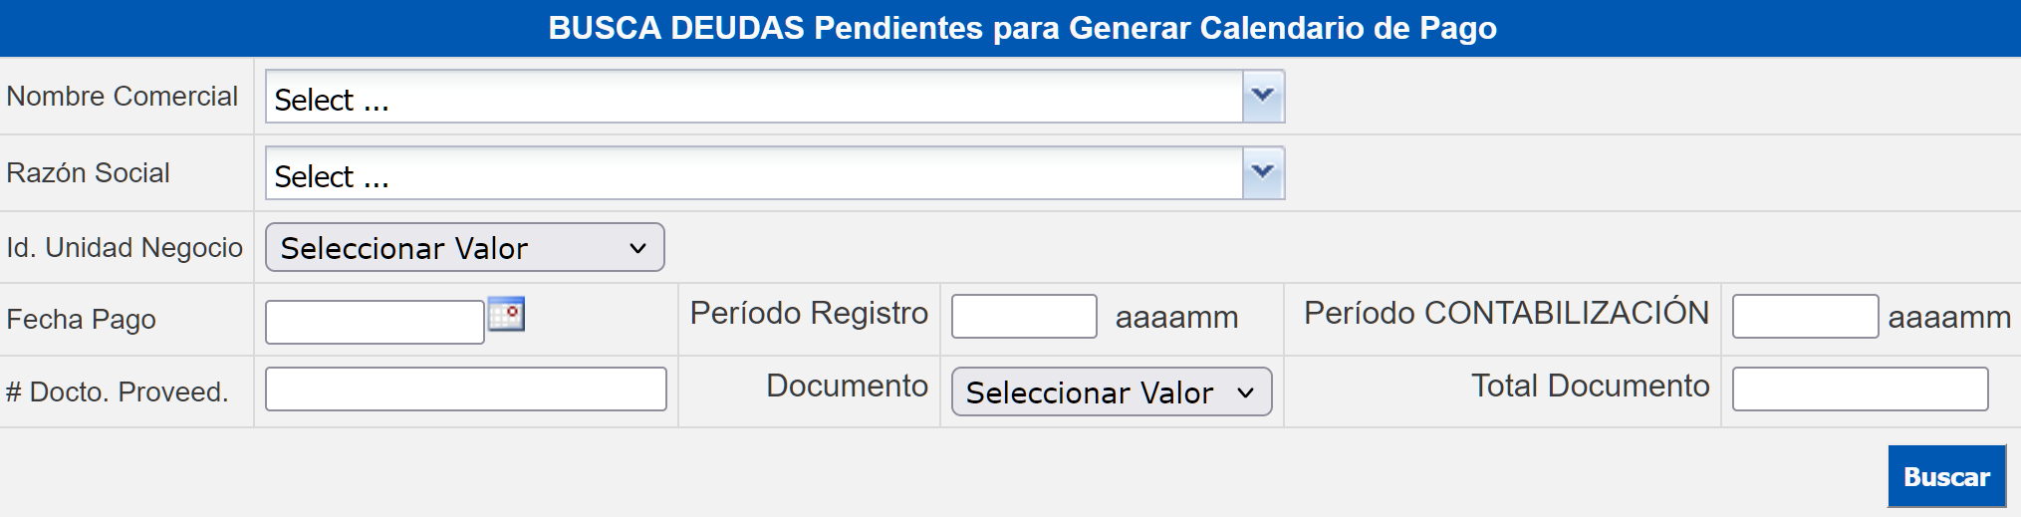
Task: Expand the Nombre Comercial dropdown arrow
Action: (x=1263, y=97)
